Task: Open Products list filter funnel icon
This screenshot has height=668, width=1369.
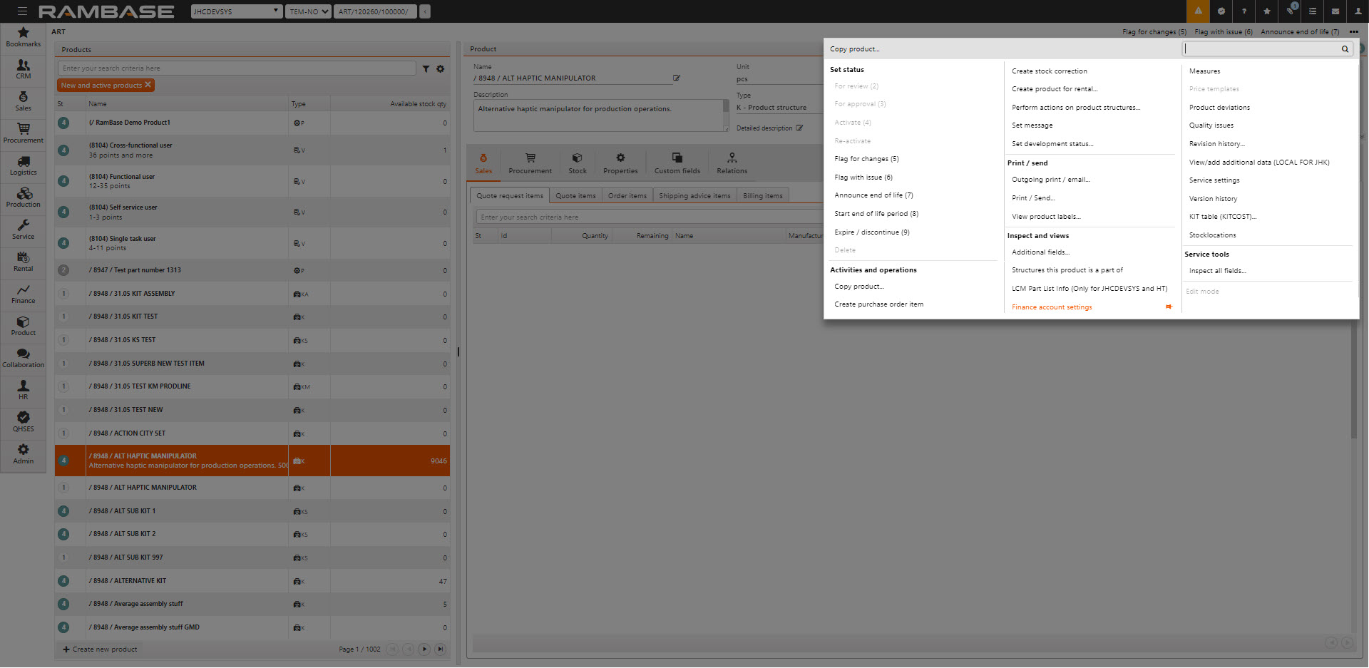Action: [426, 69]
